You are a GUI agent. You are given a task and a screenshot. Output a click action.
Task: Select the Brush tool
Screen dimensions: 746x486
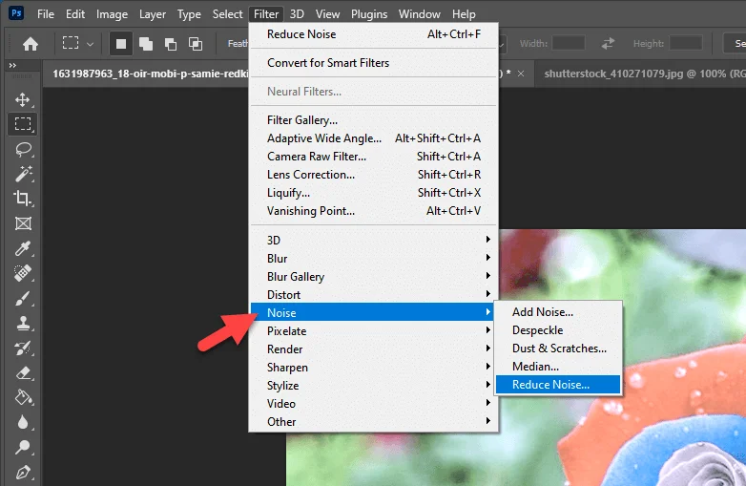(x=23, y=299)
